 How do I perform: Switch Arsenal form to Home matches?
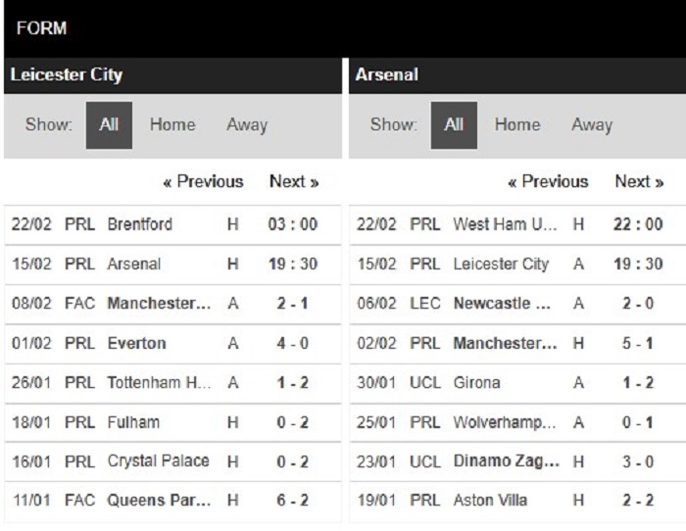[x=517, y=125]
